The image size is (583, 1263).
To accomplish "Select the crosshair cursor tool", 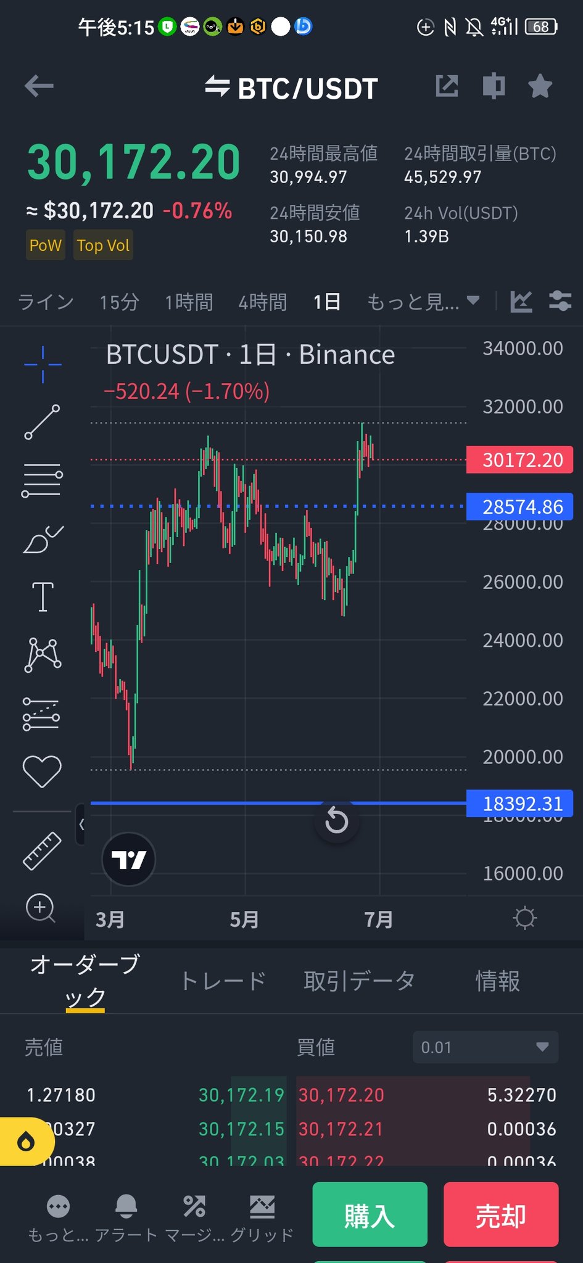I will 43,364.
